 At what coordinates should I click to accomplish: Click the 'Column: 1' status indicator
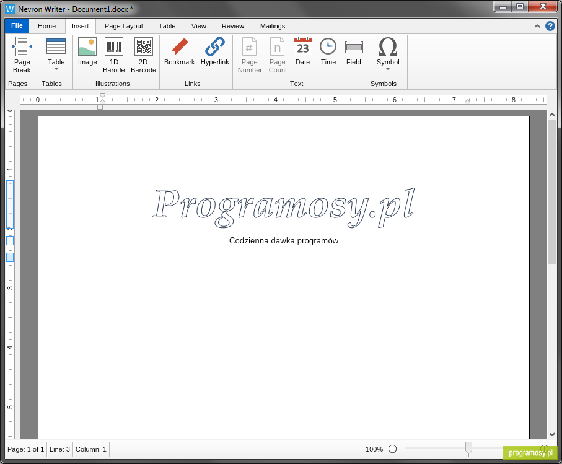[91, 449]
